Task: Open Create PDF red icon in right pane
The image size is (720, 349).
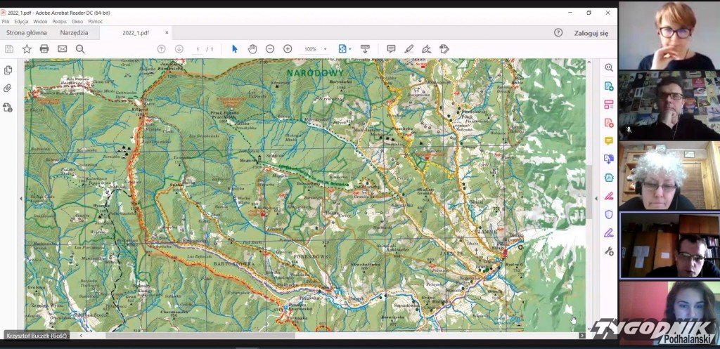Action: click(609, 123)
